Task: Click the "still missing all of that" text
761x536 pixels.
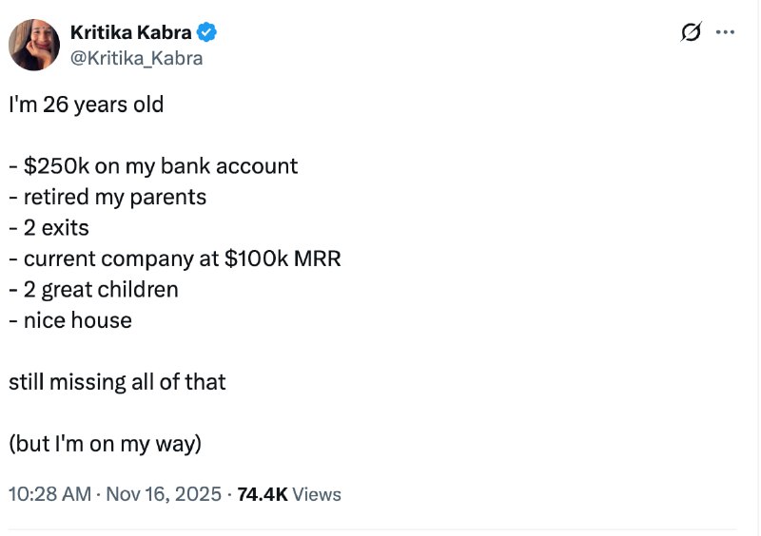Action: [117, 382]
